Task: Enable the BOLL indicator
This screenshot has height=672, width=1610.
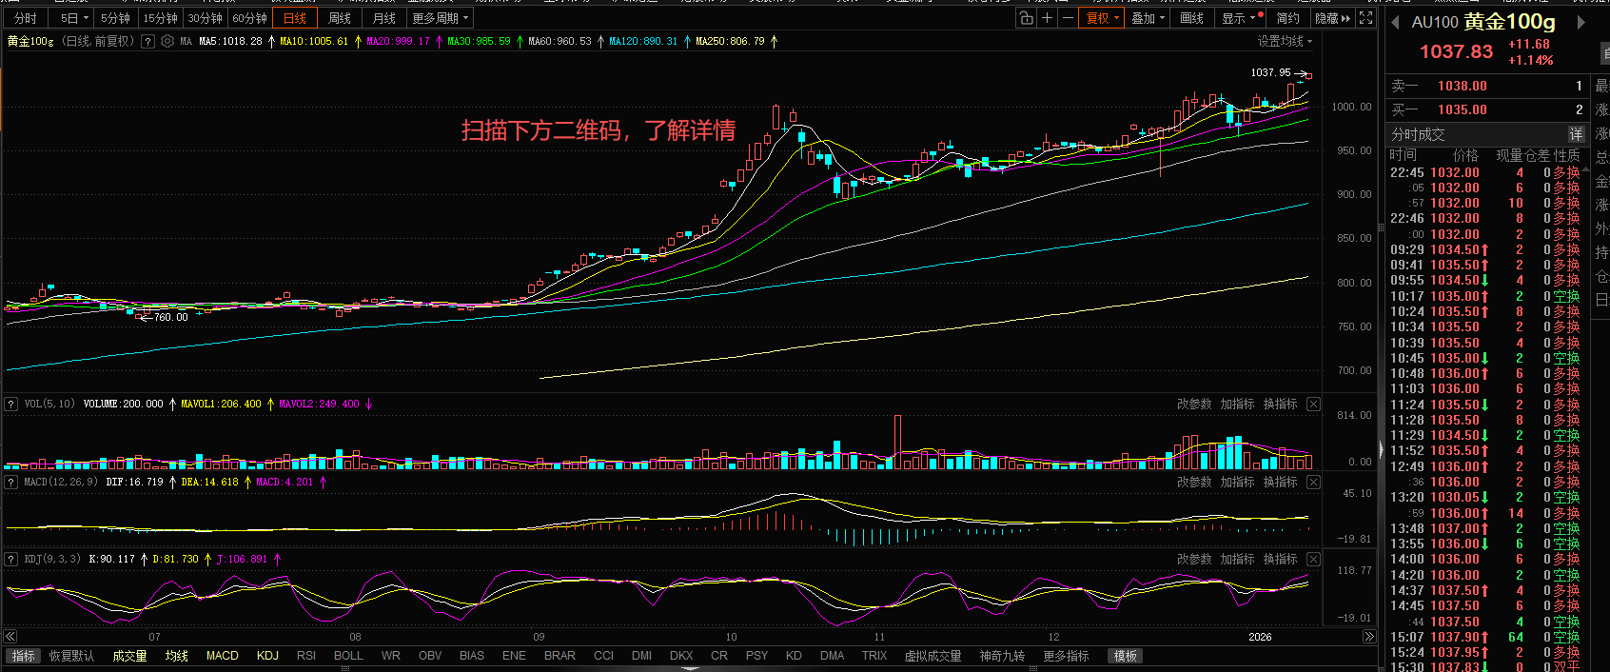Action: coord(348,656)
